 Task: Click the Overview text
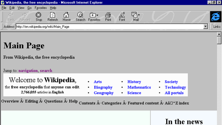pyautogui.click(x=10, y=101)
